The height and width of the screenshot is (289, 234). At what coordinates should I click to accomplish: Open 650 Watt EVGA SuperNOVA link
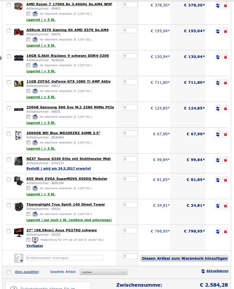pos(67,179)
